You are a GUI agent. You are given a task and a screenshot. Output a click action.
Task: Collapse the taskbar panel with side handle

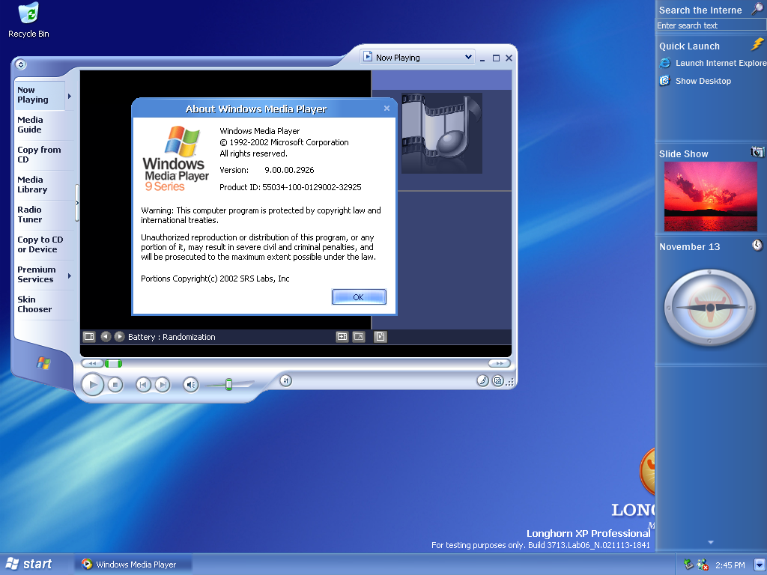click(x=77, y=202)
